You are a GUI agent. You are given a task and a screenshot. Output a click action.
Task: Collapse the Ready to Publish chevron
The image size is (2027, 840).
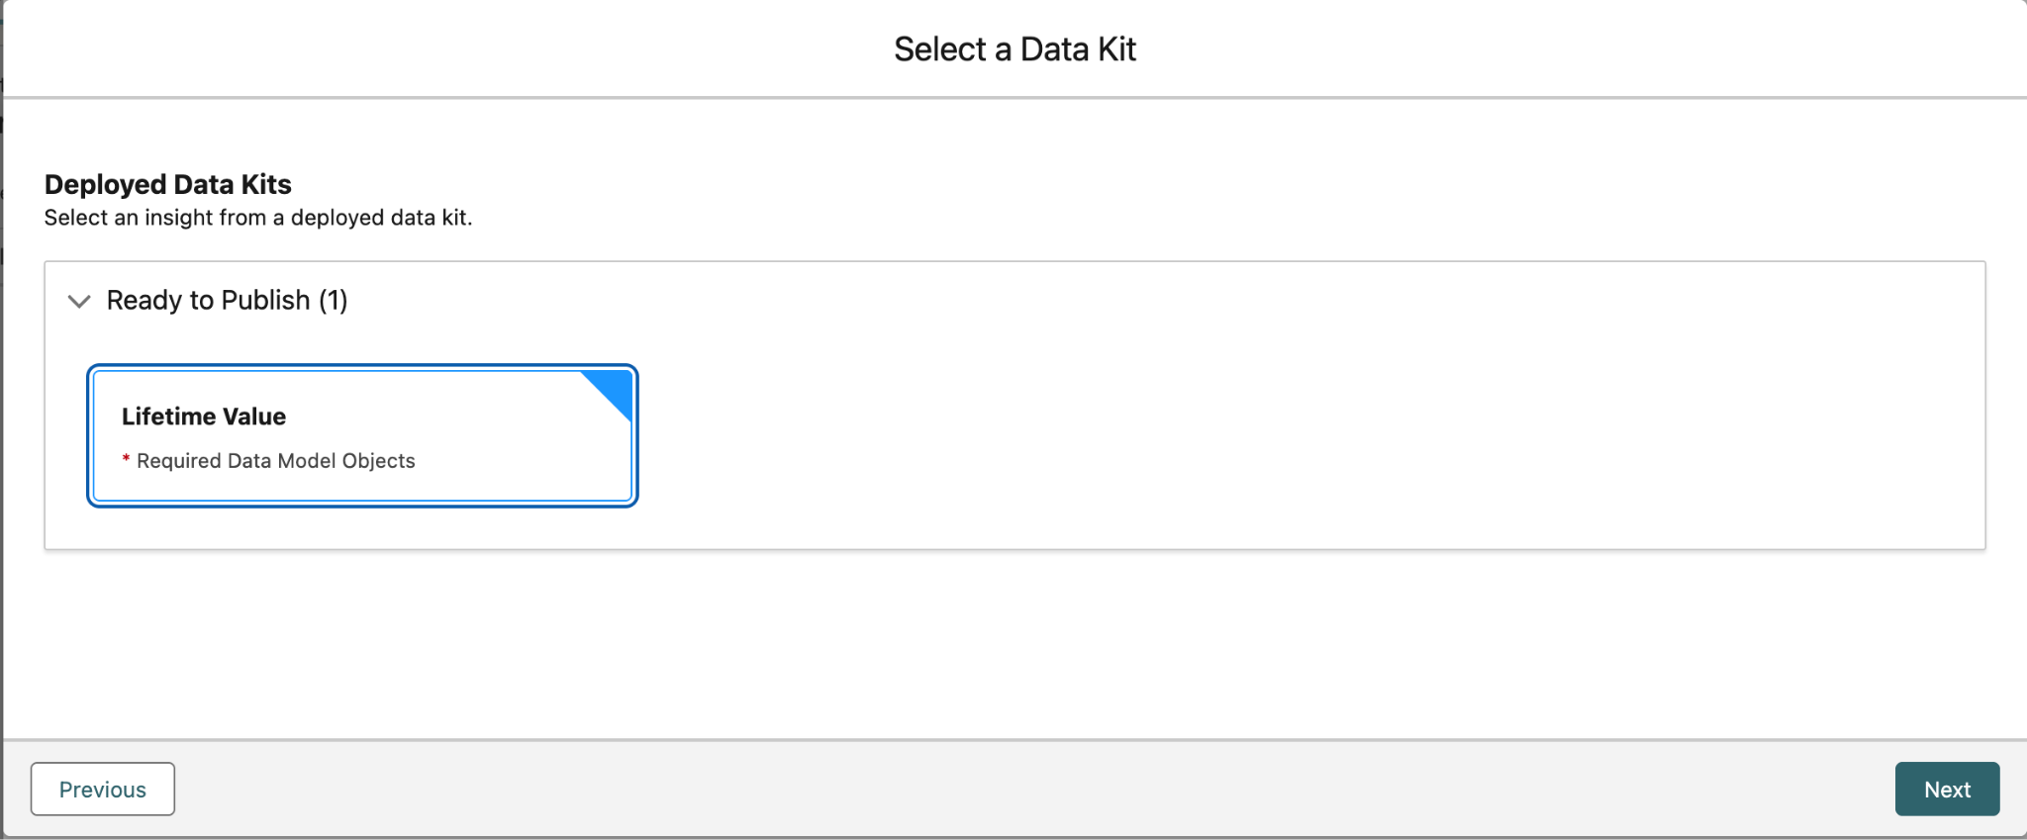tap(79, 301)
